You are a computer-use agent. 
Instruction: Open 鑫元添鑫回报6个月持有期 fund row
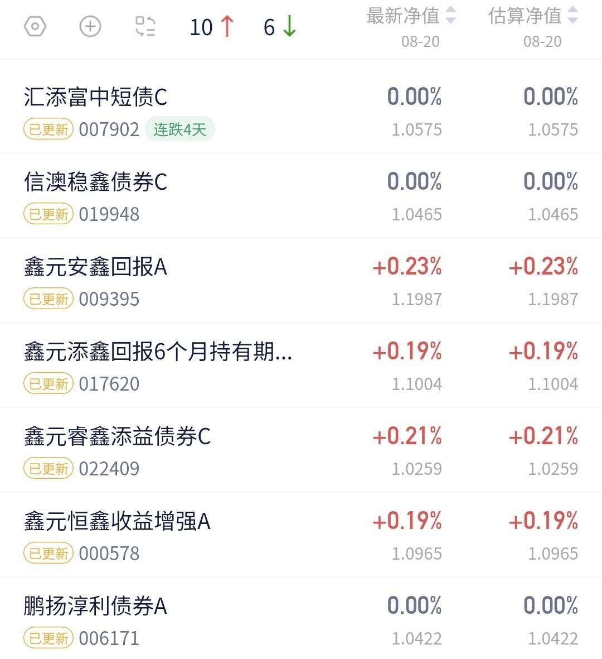point(301,365)
